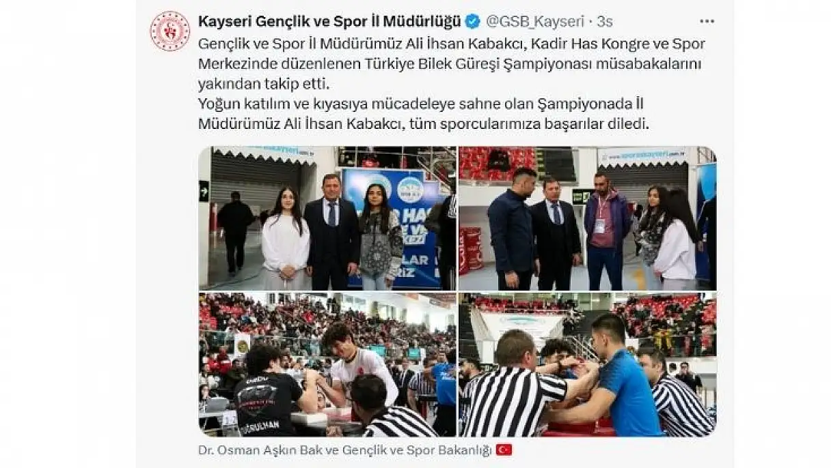The width and height of the screenshot is (831, 468).
Task: Open Kayseri Gençlik ve Spor profile avatar
Action: [x=169, y=31]
